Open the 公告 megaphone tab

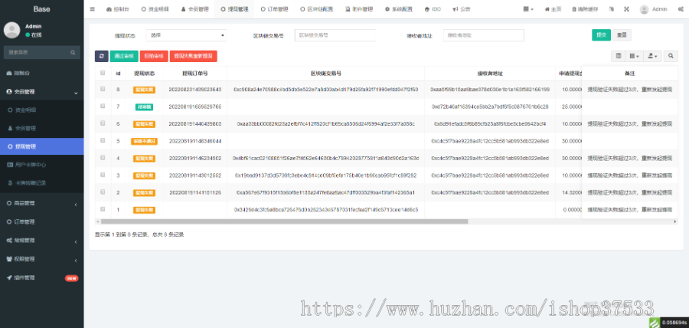coord(461,8)
